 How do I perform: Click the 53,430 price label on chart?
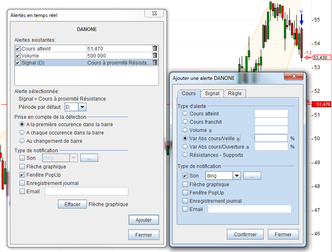click(x=321, y=58)
